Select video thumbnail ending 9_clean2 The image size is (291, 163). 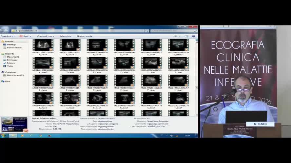(43, 65)
